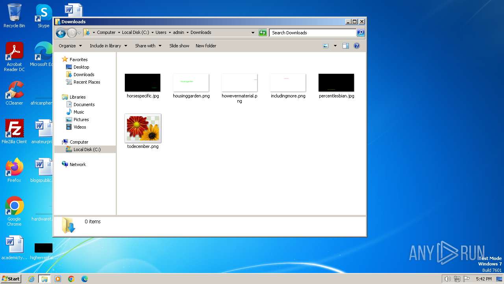This screenshot has width=504, height=284.
Task: Open Internet Explorer from taskbar
Action: click(x=31, y=279)
